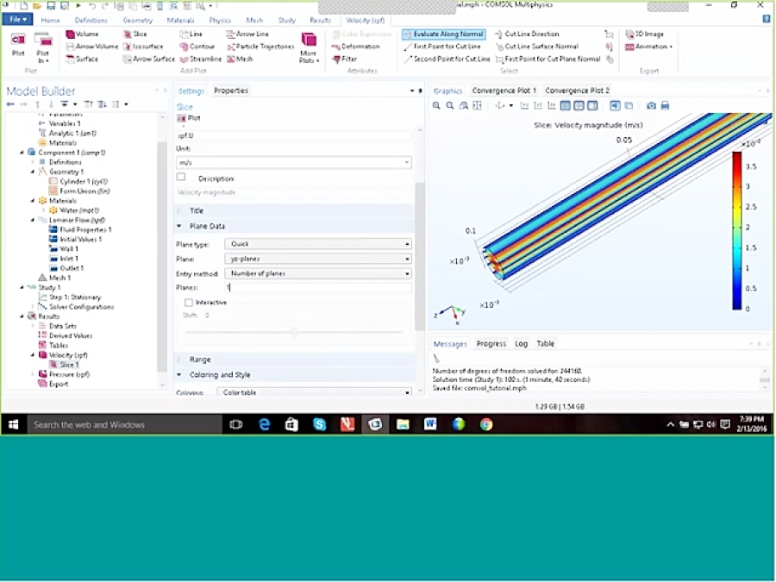Open the Entry method dropdown
The height and width of the screenshot is (582, 776).
(317, 273)
